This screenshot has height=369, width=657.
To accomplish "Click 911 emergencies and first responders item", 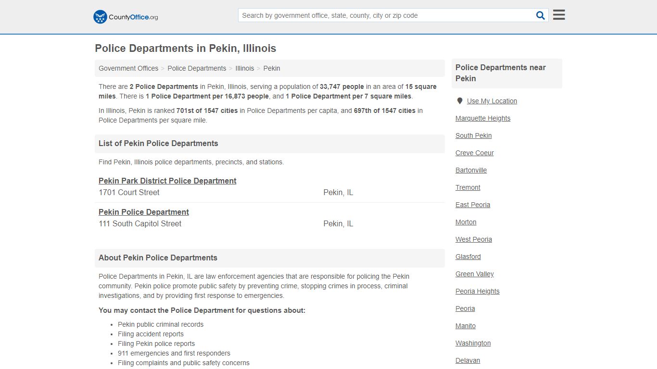I will point(174,353).
